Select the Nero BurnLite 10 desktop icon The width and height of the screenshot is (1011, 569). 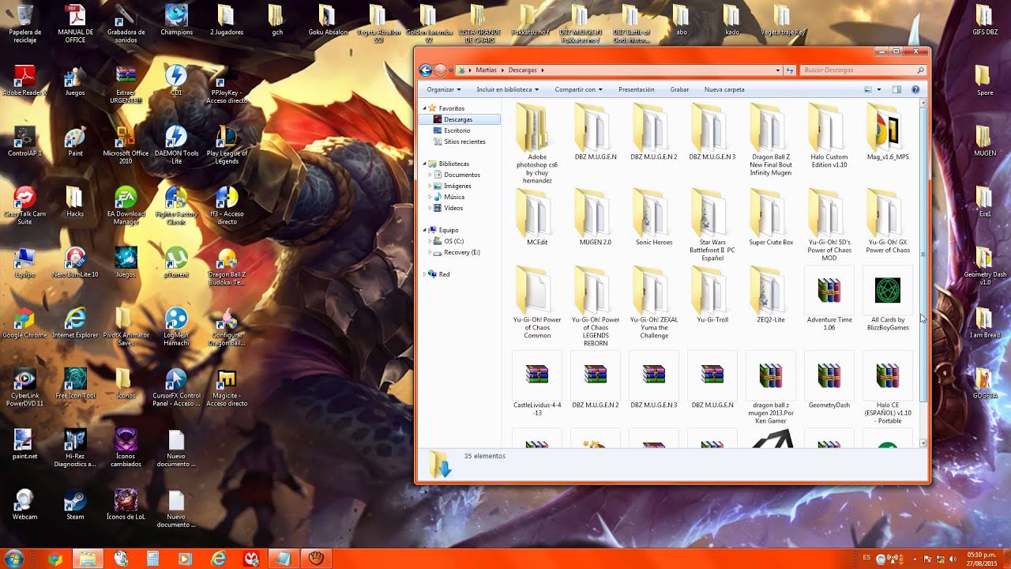tap(75, 262)
